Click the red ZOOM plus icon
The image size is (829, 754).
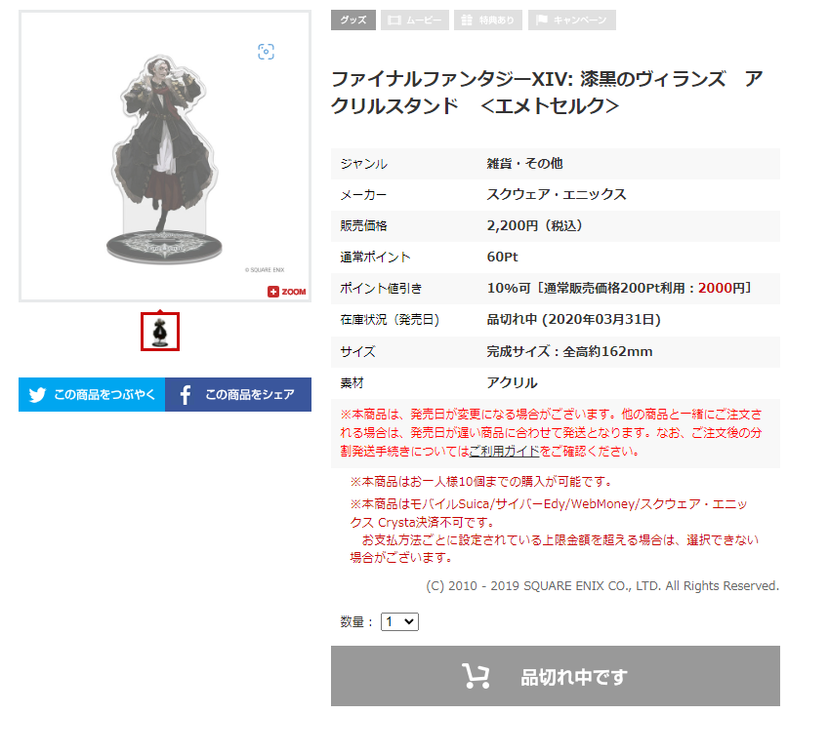click(272, 292)
